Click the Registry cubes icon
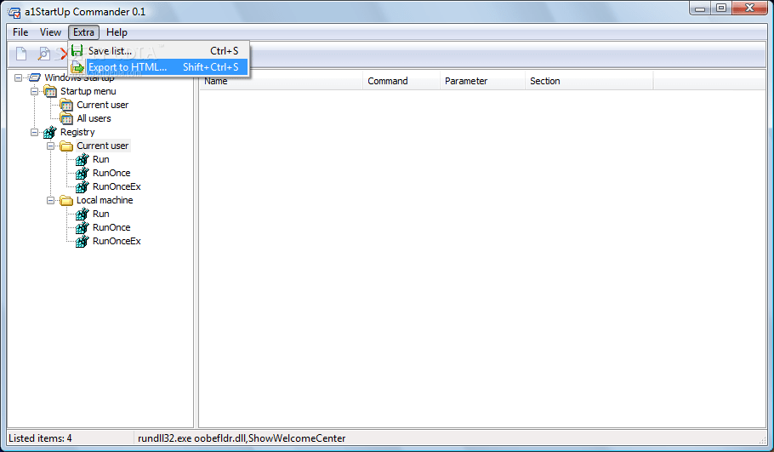The width and height of the screenshot is (774, 452). pyautogui.click(x=50, y=132)
